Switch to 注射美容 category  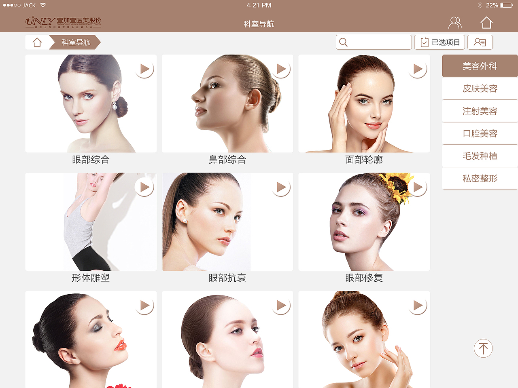pyautogui.click(x=480, y=111)
